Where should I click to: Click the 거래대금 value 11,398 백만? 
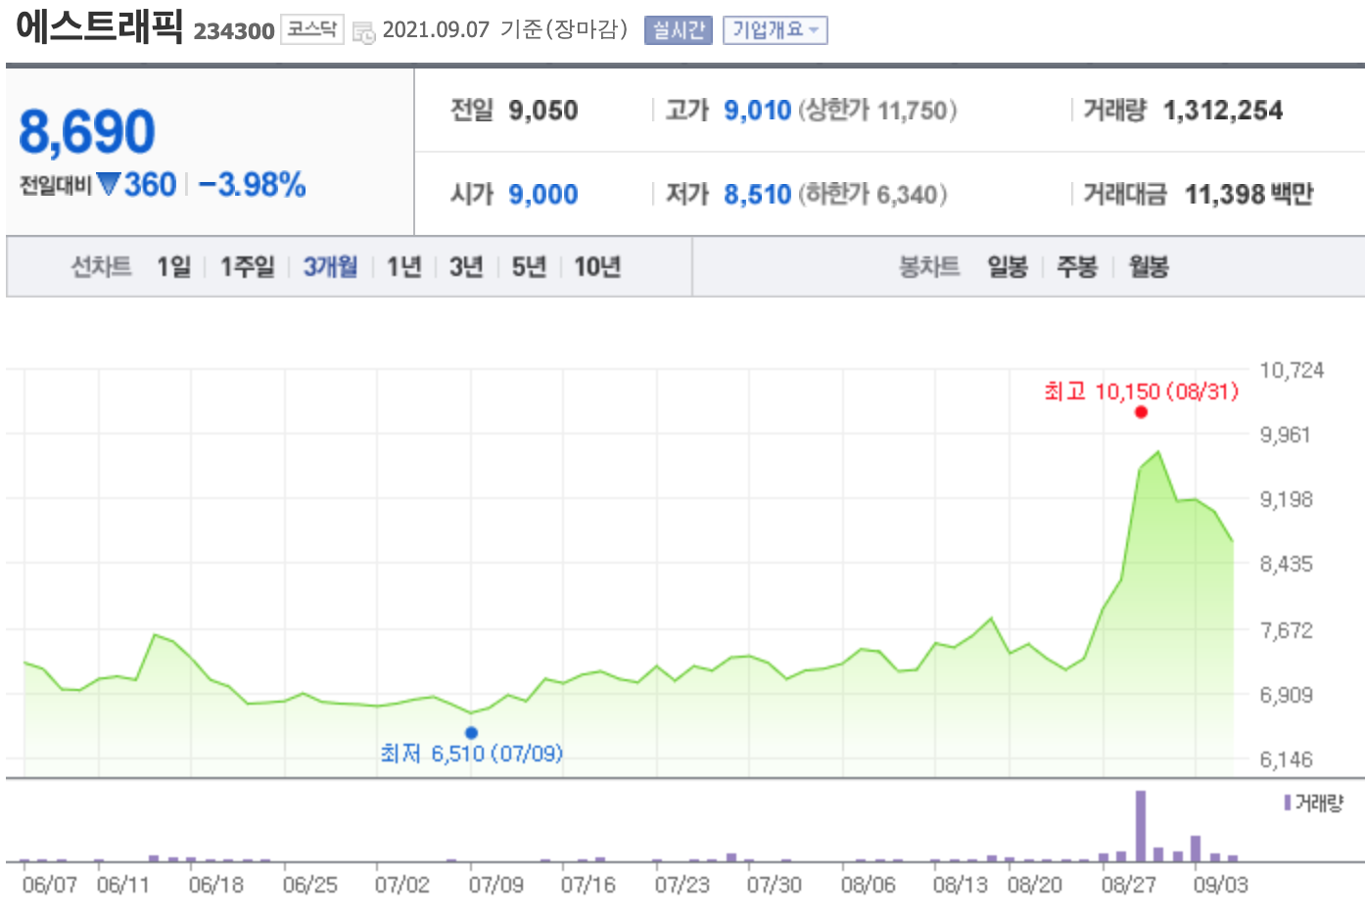pyautogui.click(x=1248, y=194)
